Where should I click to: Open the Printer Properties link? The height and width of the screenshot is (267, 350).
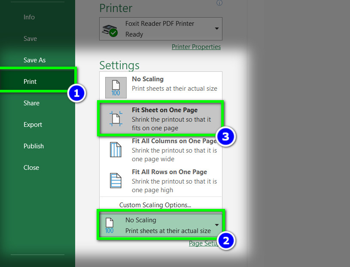pyautogui.click(x=196, y=47)
